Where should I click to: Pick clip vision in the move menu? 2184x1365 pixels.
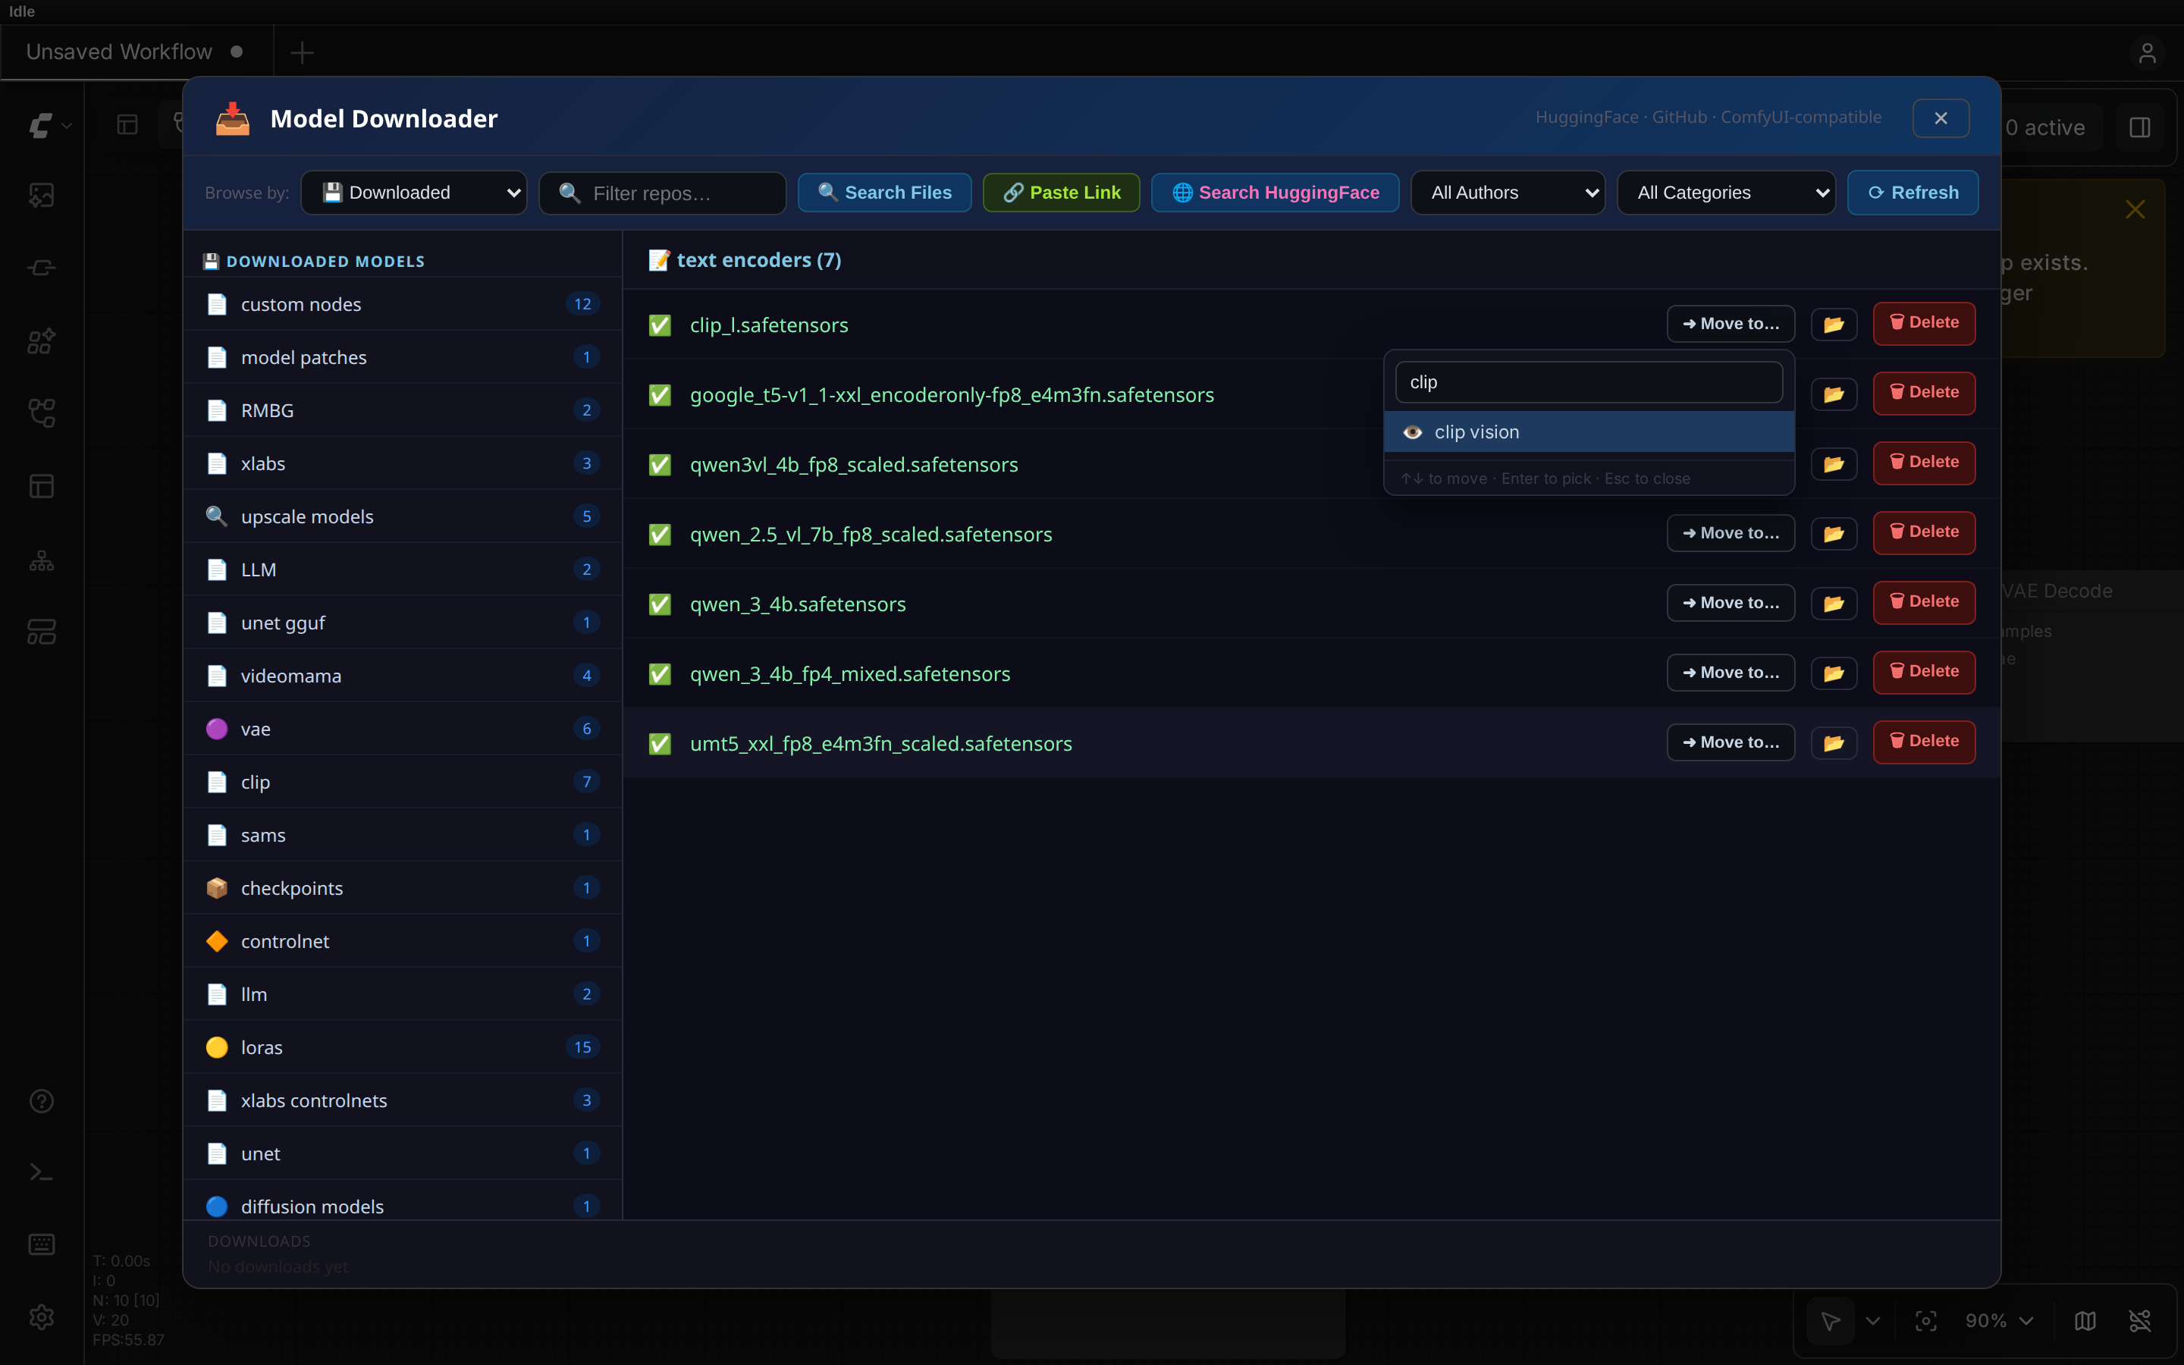tap(1589, 431)
